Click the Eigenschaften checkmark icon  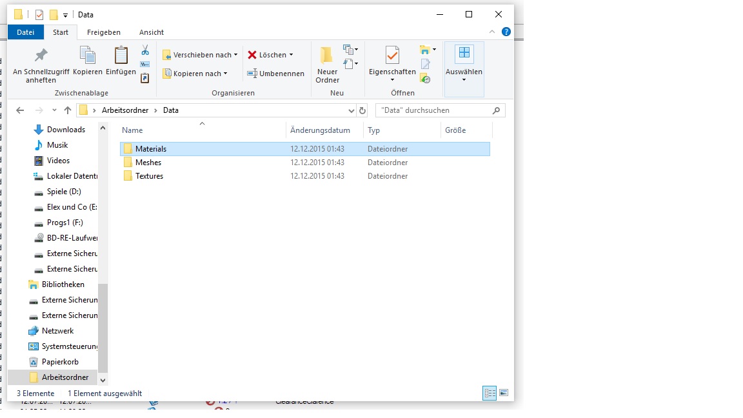click(x=392, y=56)
